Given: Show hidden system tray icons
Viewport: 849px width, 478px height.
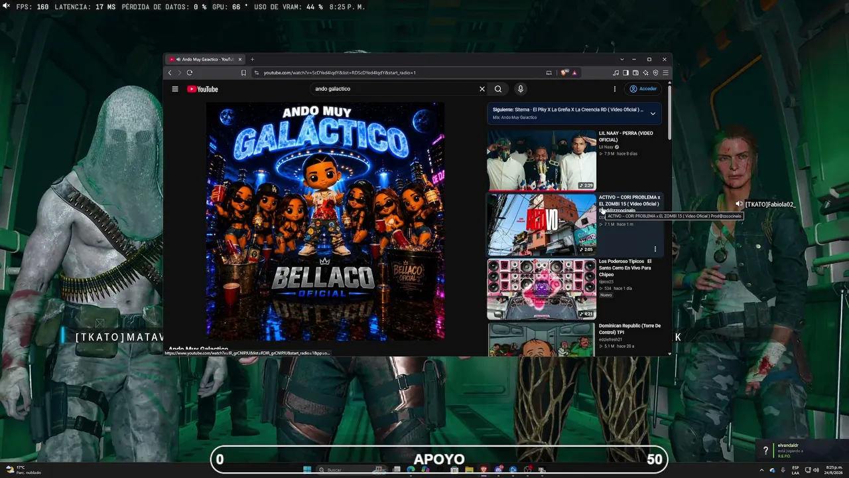Looking at the screenshot, I should tap(761, 470).
